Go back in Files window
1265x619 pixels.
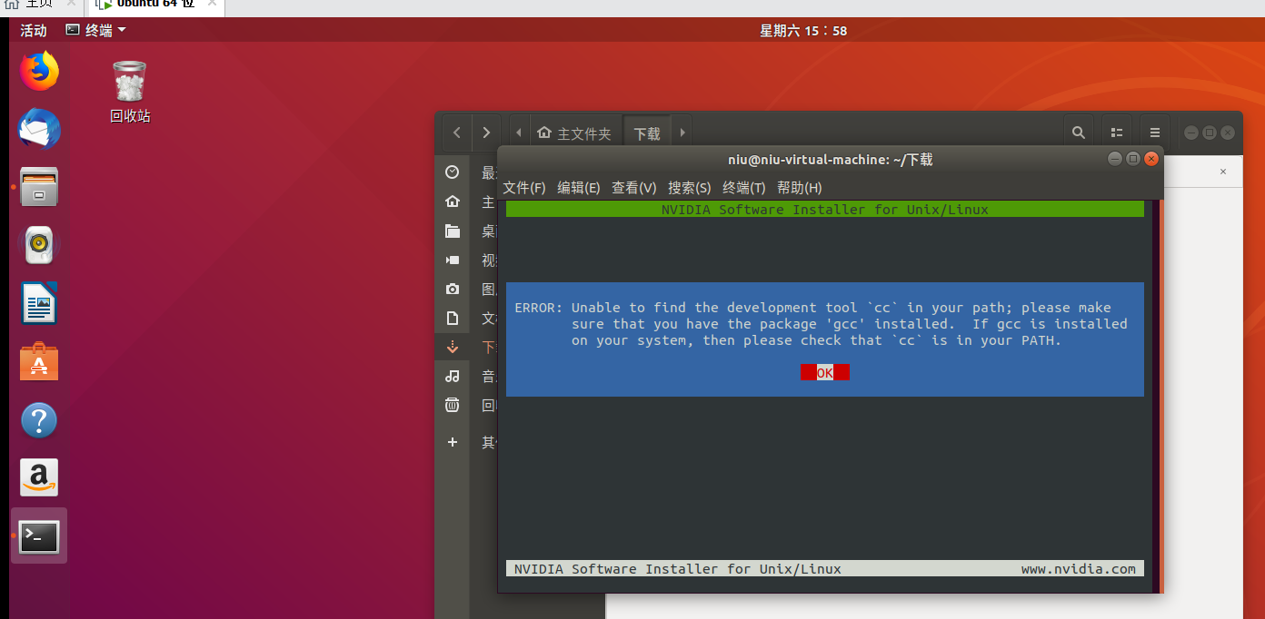456,133
